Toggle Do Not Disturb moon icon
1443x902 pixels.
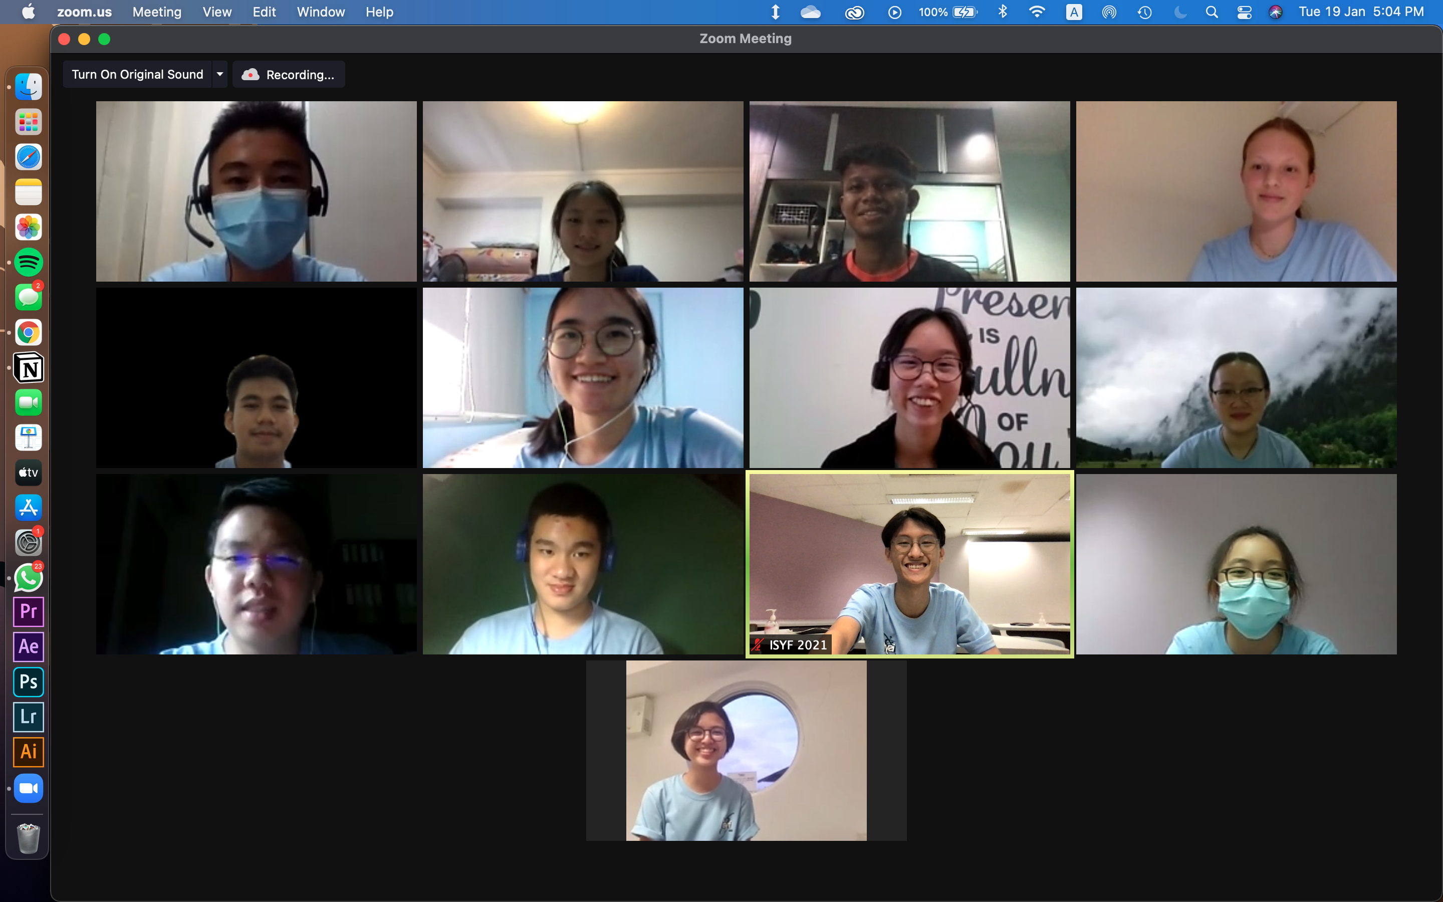coord(1180,12)
